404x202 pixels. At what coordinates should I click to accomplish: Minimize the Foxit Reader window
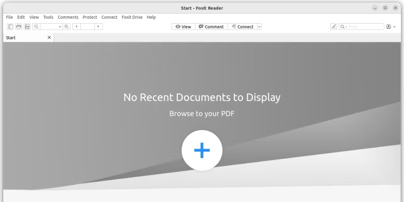click(x=375, y=8)
